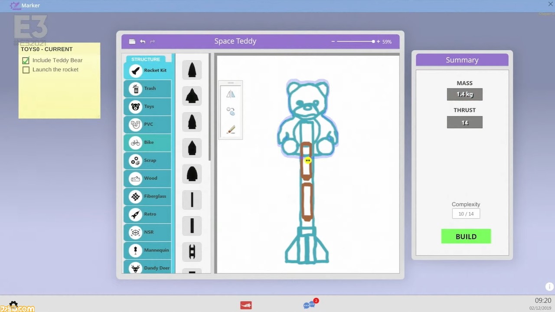The width and height of the screenshot is (555, 312).
Task: Select the Trash category
Action: (147, 89)
